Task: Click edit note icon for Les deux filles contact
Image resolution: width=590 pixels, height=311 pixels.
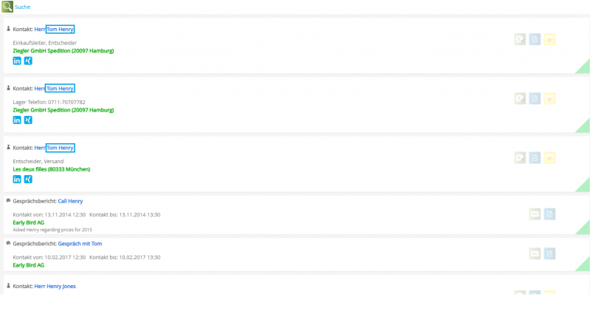Action: pos(520,157)
